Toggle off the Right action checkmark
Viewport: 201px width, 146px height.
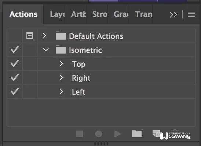[x=15, y=77]
